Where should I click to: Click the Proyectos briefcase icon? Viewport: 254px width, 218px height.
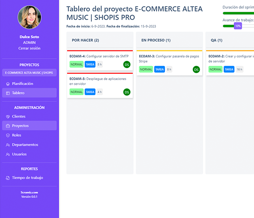pyautogui.click(x=8, y=126)
